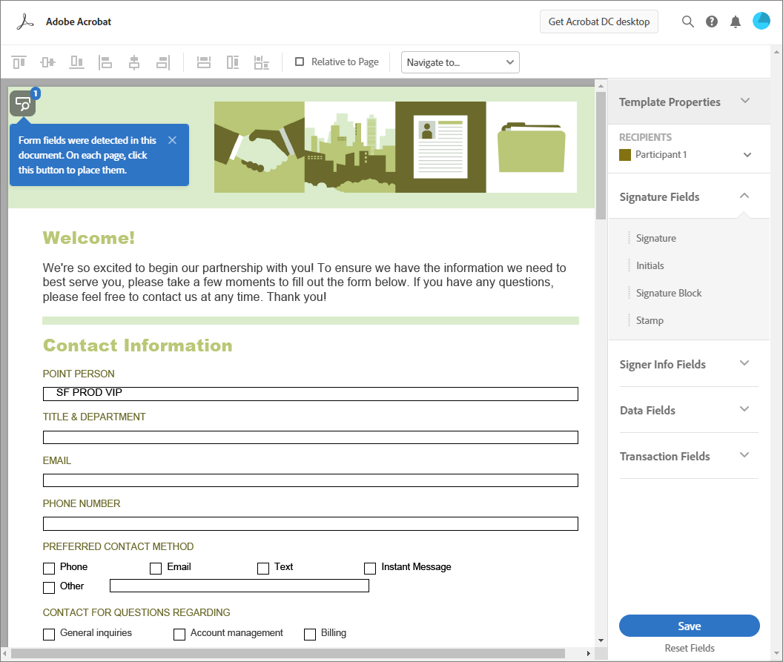Check the Billing questions checkbox

coord(309,634)
